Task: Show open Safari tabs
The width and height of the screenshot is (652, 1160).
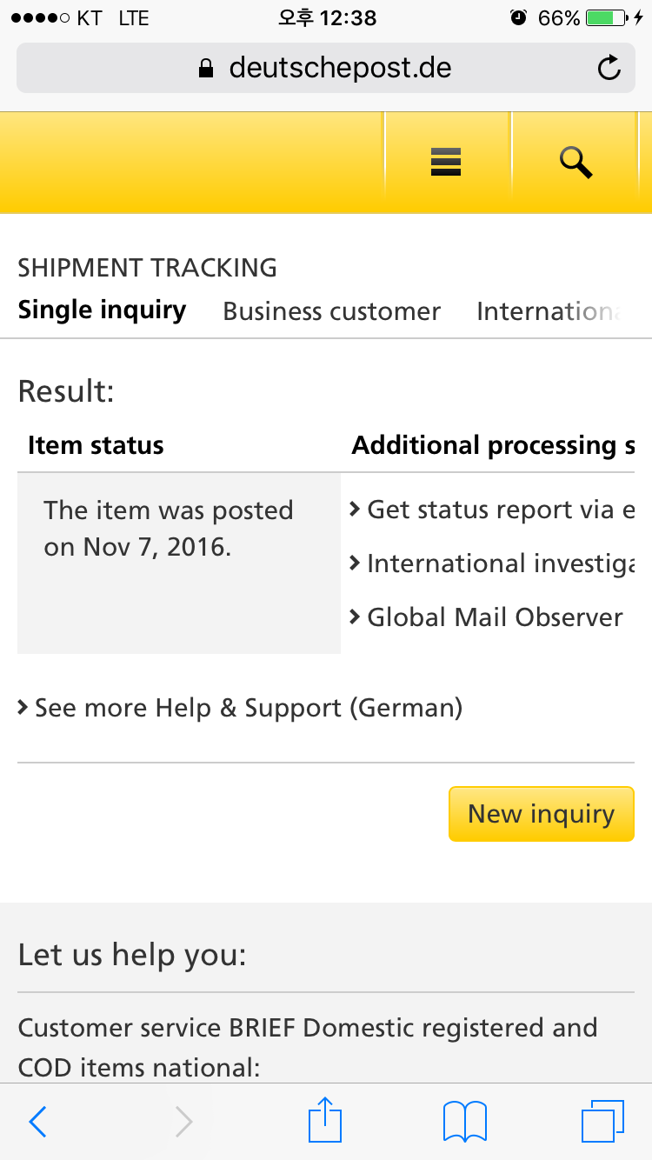Action: click(602, 1121)
